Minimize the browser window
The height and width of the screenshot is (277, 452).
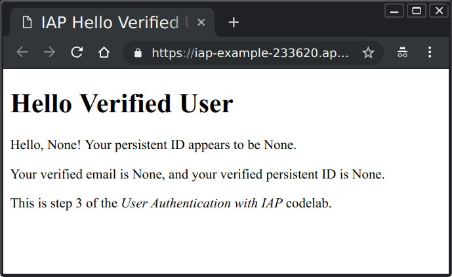tap(395, 11)
